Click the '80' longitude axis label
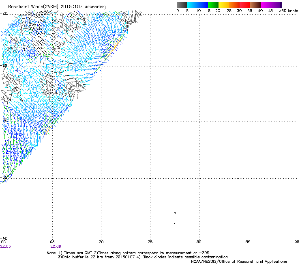300x264 pixels. tap(199, 242)
